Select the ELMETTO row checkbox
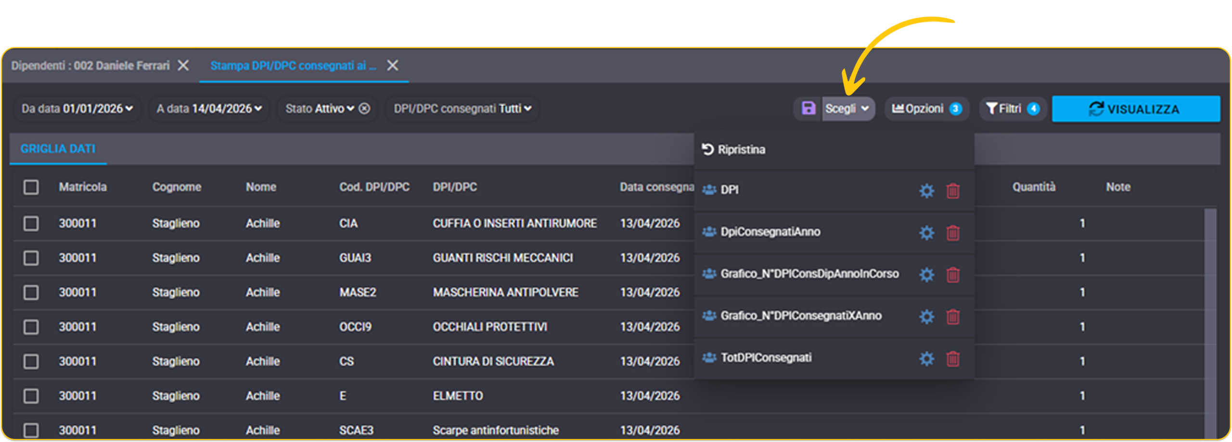 (31, 396)
